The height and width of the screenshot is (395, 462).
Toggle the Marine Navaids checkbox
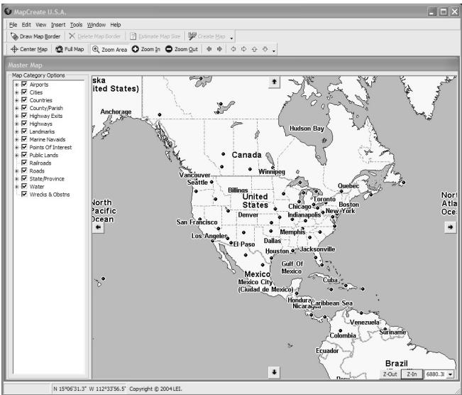24,139
